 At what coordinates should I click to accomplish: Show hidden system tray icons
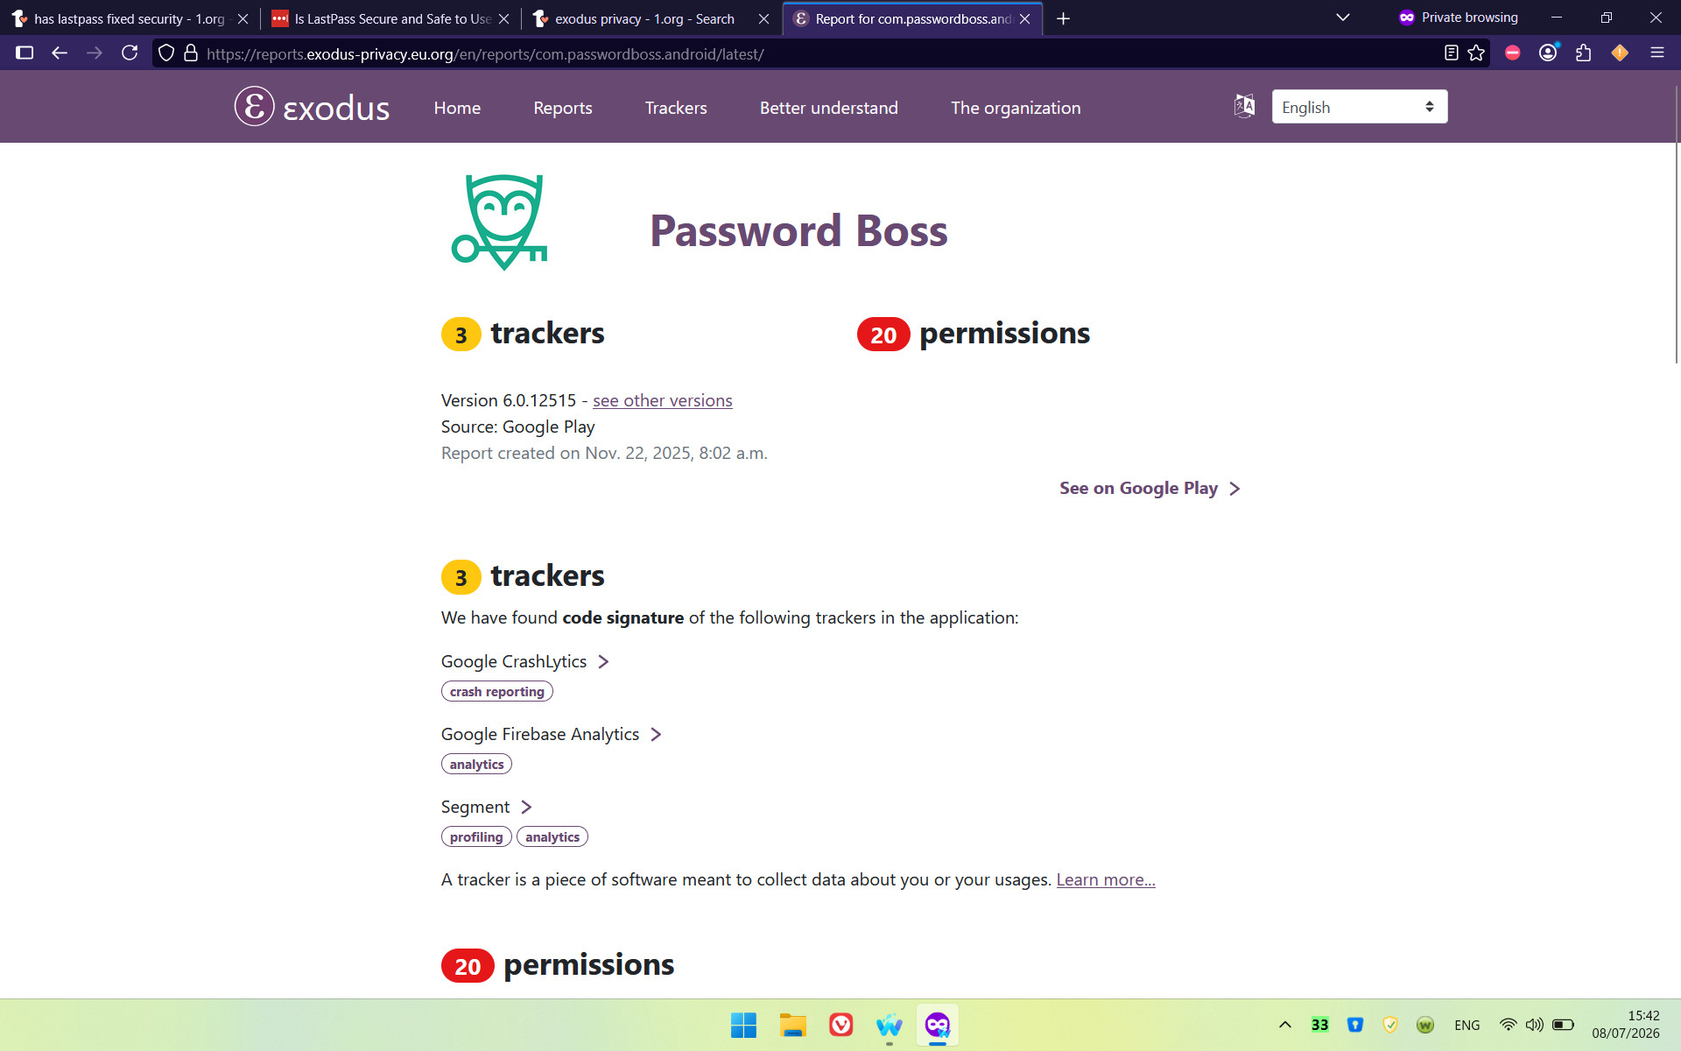point(1284,1025)
